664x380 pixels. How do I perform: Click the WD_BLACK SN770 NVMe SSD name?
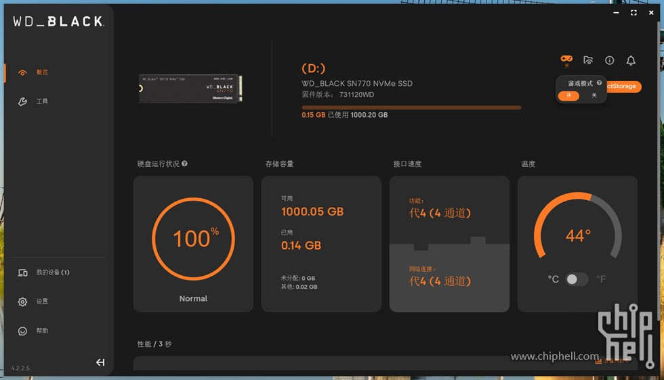point(357,84)
